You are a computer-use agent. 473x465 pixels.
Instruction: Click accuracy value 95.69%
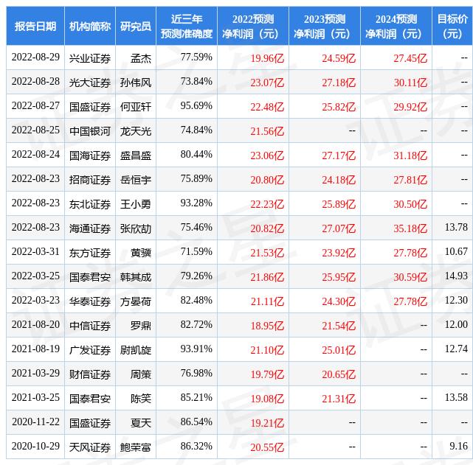coord(196,105)
